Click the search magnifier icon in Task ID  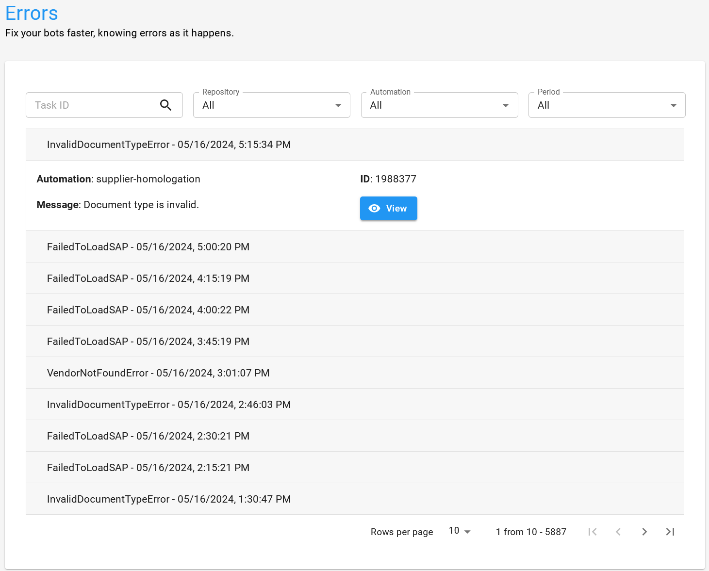(x=165, y=105)
